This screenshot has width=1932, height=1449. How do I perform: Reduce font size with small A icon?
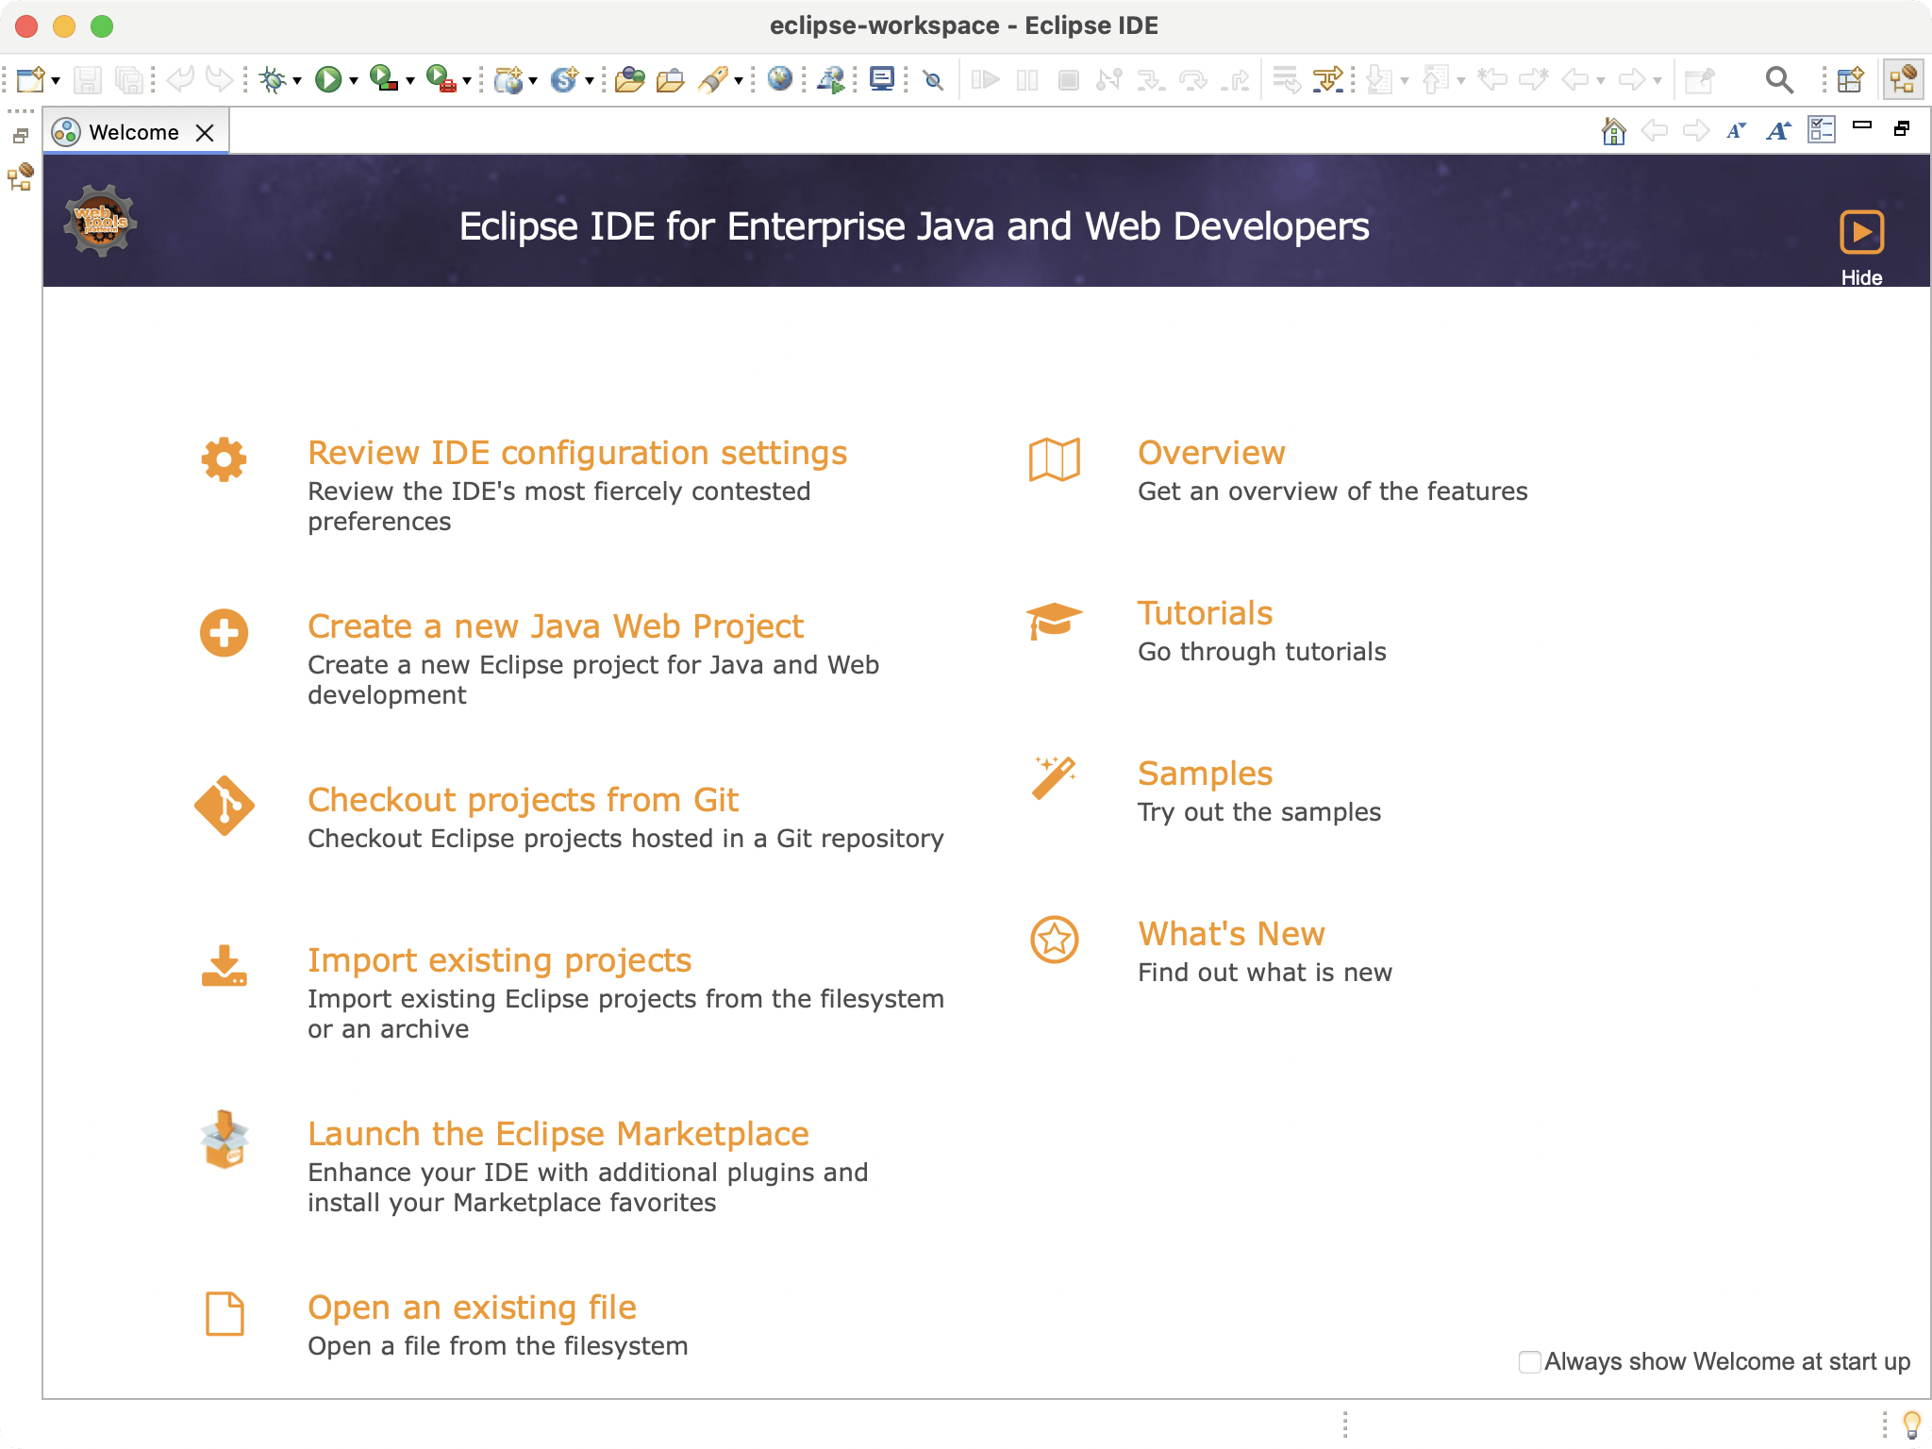tap(1736, 131)
